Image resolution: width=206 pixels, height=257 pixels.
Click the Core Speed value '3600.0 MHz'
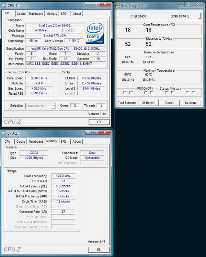pos(39,78)
